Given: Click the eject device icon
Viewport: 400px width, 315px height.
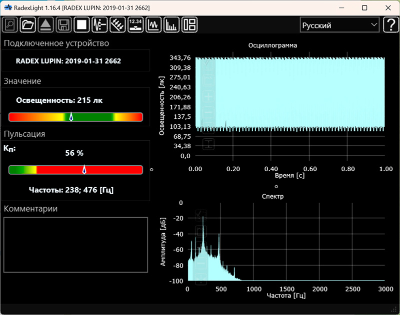Looking at the screenshot, I should click(45, 24).
